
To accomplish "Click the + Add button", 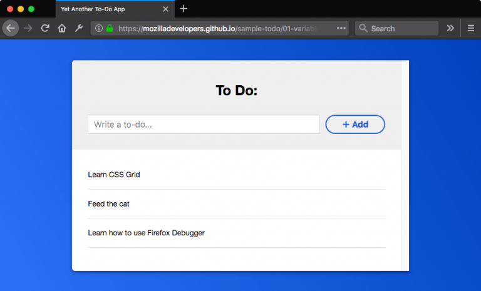I will click(x=355, y=124).
